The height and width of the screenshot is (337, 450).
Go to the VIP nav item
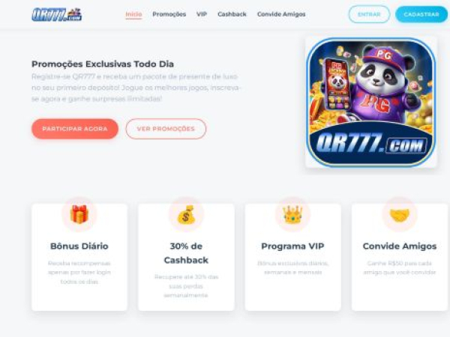coord(202,14)
